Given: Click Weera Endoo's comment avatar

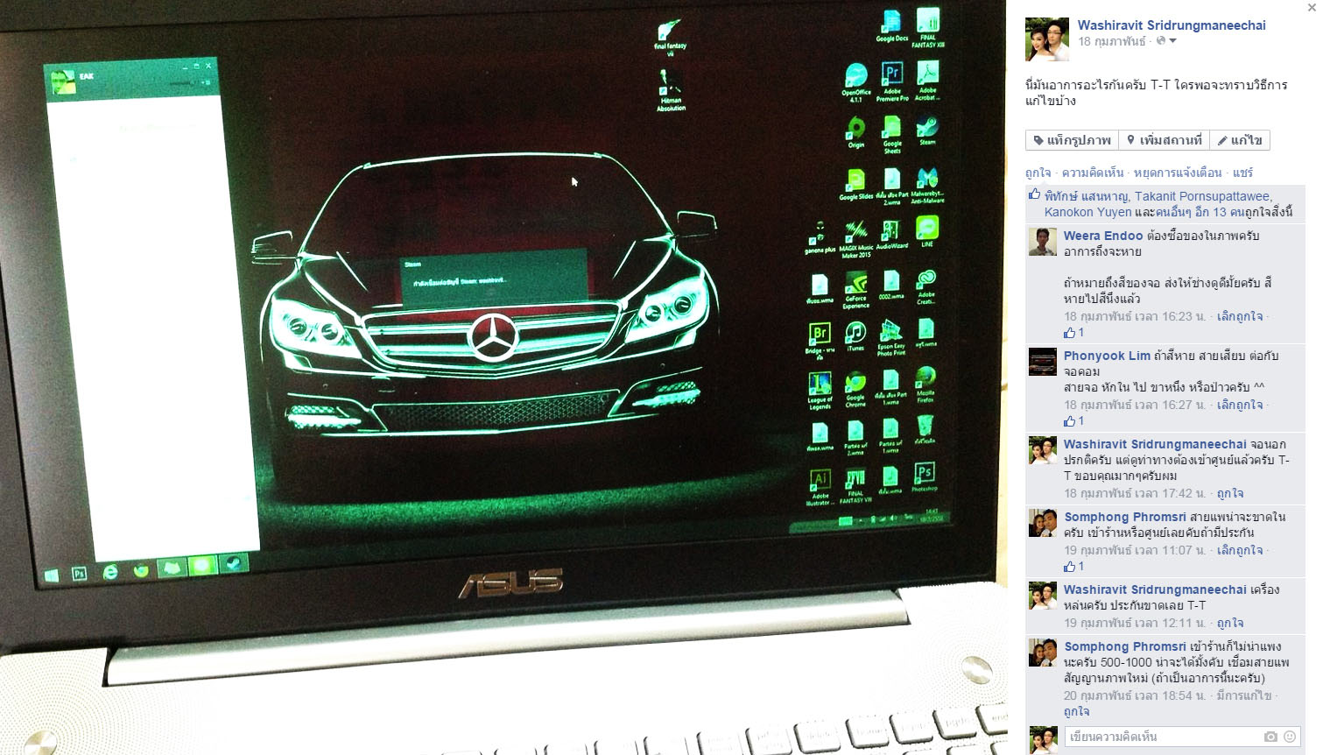Looking at the screenshot, I should coord(1043,242).
